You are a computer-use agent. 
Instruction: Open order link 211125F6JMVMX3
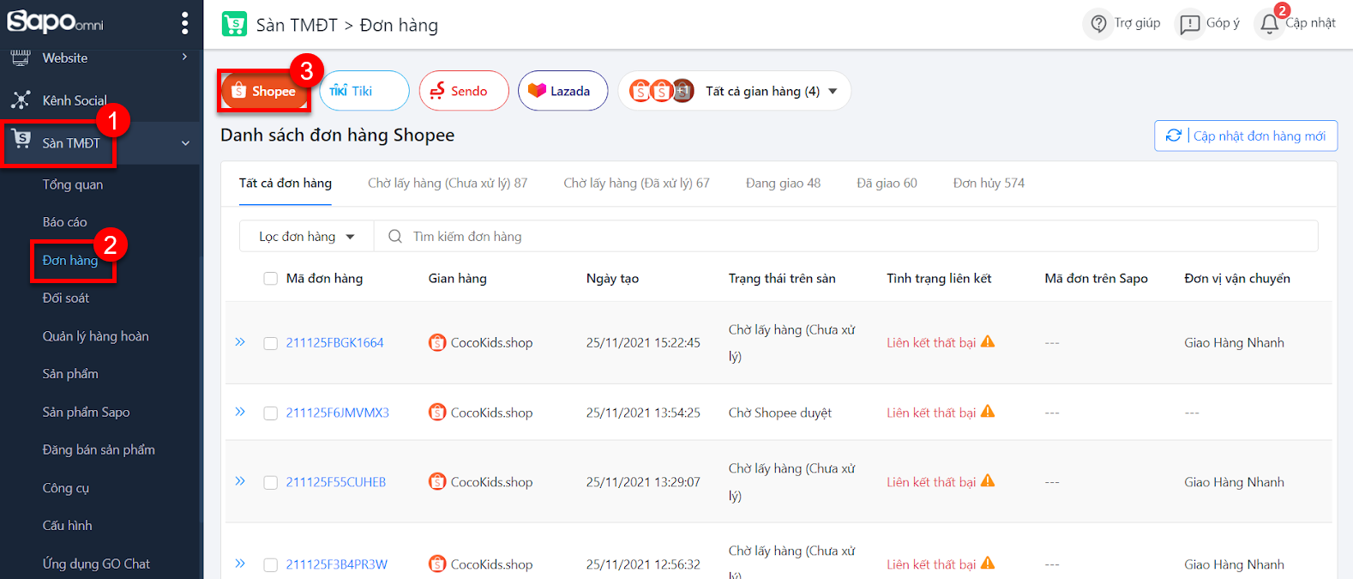337,413
